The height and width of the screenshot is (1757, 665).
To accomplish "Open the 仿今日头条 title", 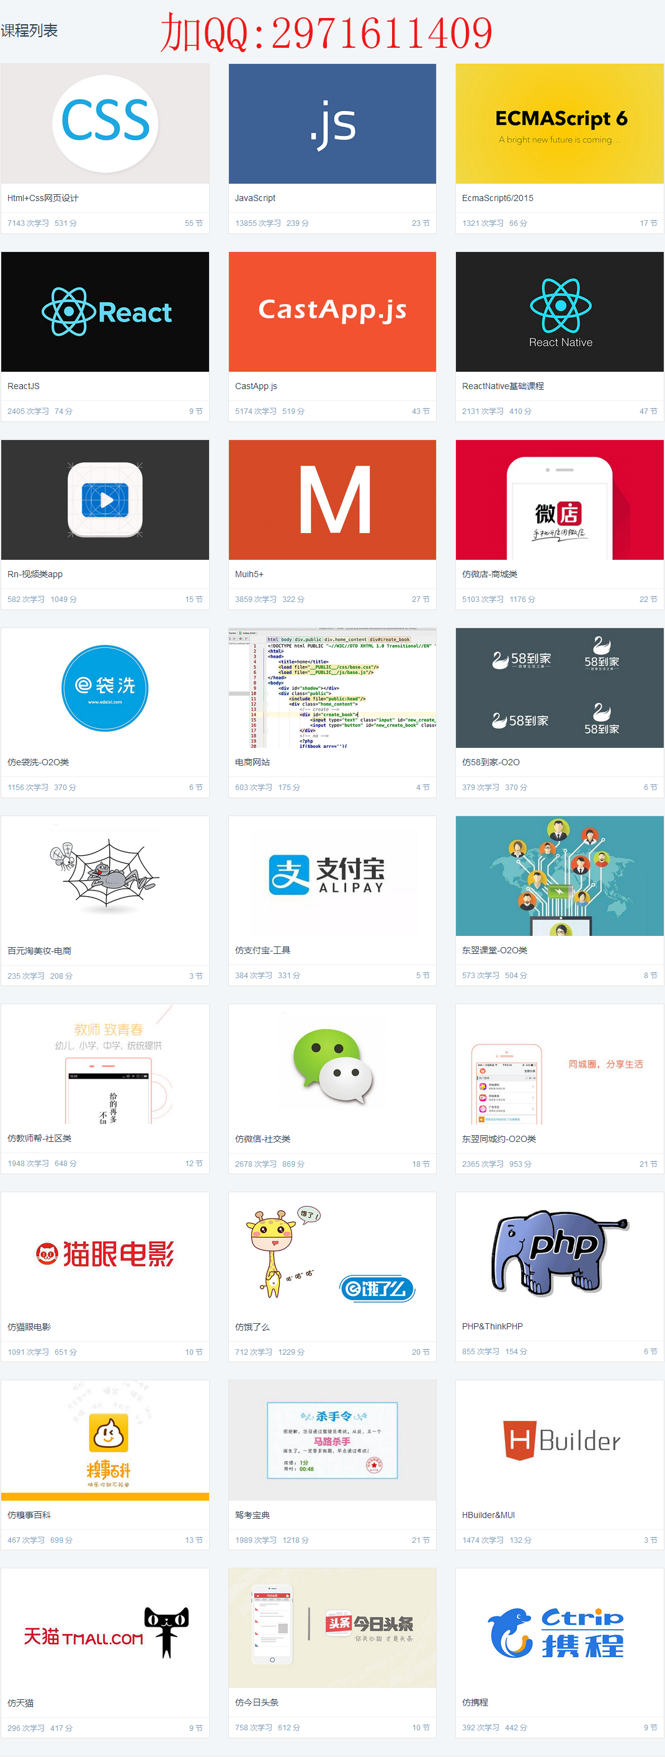I will (x=257, y=1702).
